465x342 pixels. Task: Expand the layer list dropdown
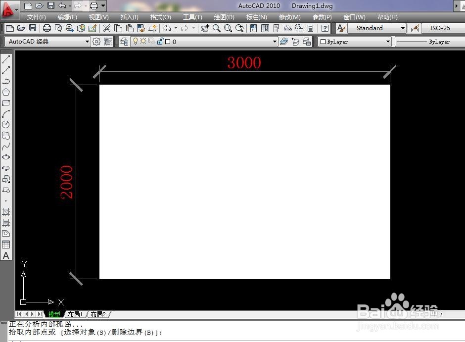[275, 42]
